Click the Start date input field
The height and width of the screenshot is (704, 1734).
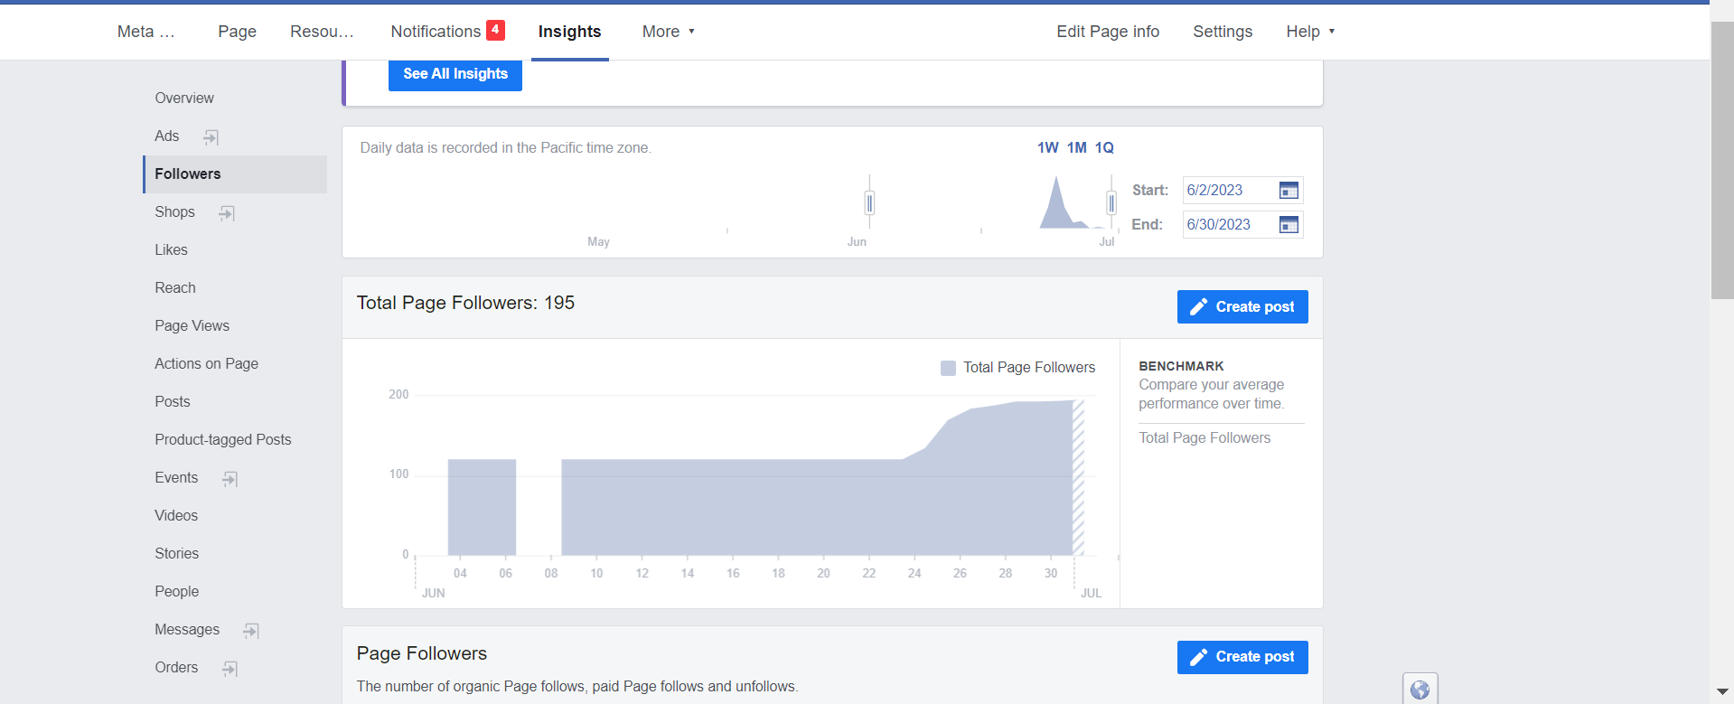1227,191
